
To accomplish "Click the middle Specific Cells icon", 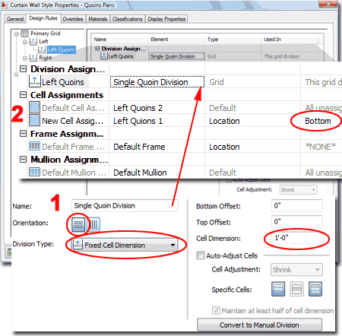I will pos(296,289).
